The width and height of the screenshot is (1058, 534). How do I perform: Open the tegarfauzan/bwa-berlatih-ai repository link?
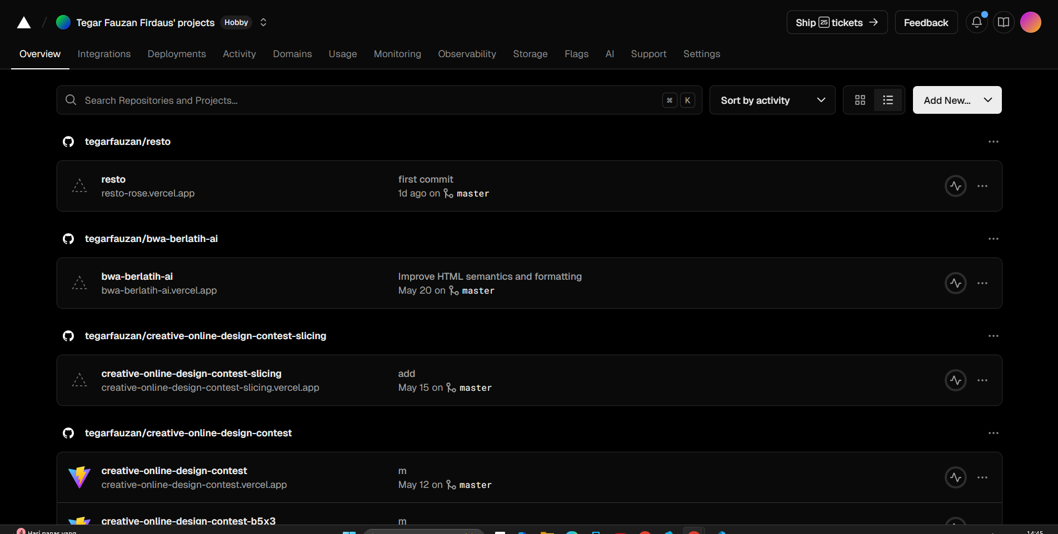tap(151, 239)
